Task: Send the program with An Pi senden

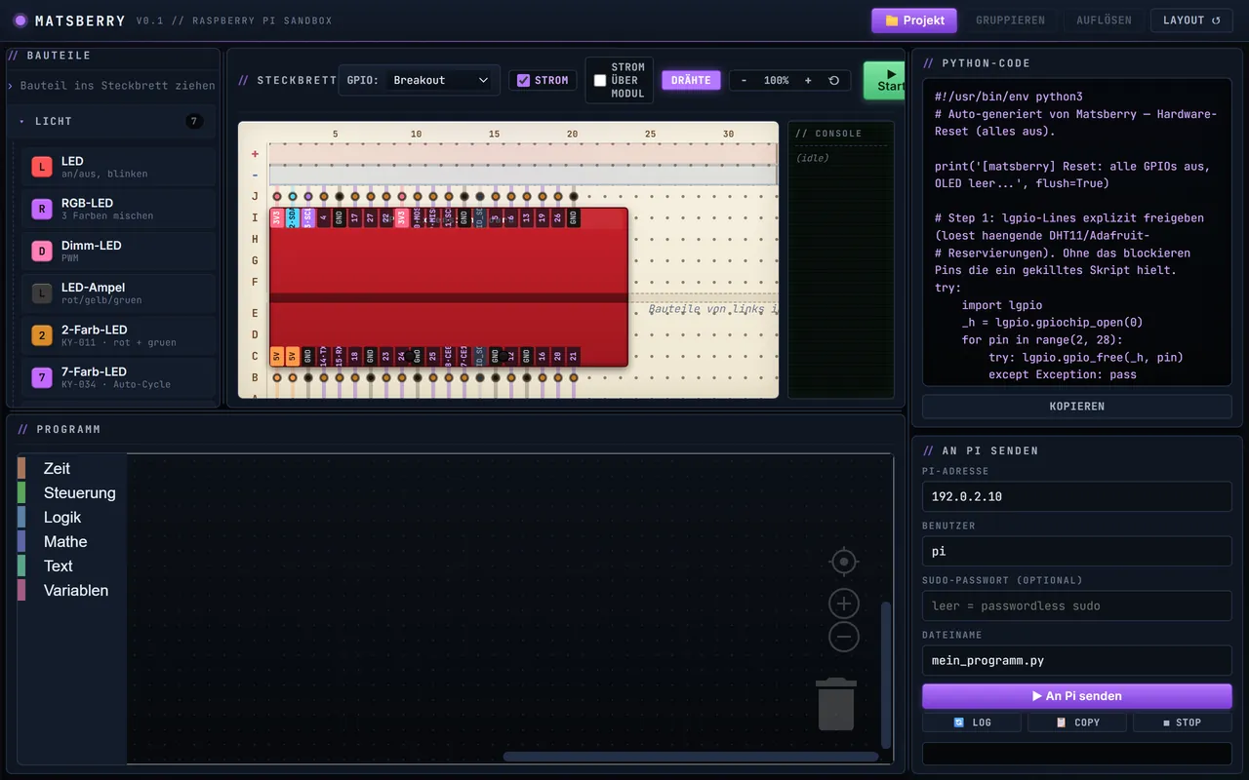Action: click(x=1077, y=696)
